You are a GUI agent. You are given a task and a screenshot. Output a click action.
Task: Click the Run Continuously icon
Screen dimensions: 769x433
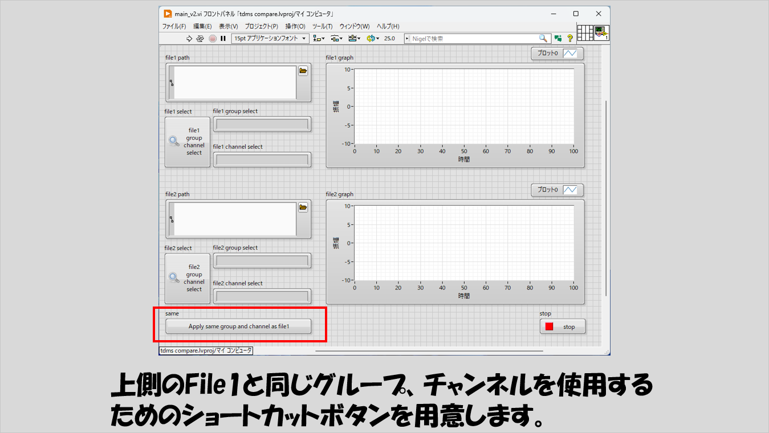coord(200,39)
